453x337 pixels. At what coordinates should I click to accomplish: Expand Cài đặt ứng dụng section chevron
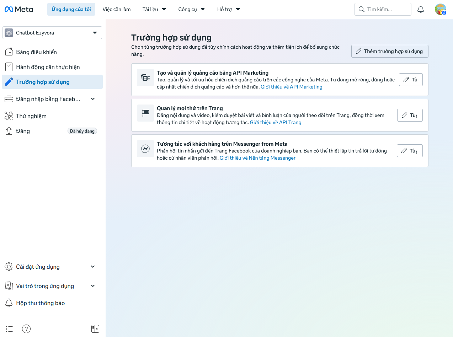(x=93, y=267)
